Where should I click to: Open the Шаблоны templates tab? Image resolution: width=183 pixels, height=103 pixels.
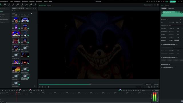(35, 5)
